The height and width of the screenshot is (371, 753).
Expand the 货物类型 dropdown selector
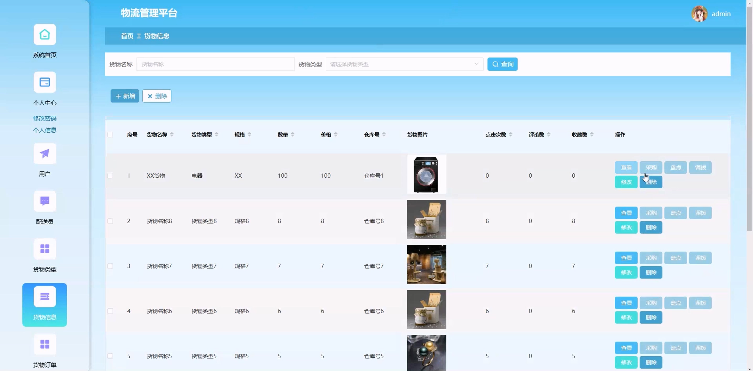[404, 64]
